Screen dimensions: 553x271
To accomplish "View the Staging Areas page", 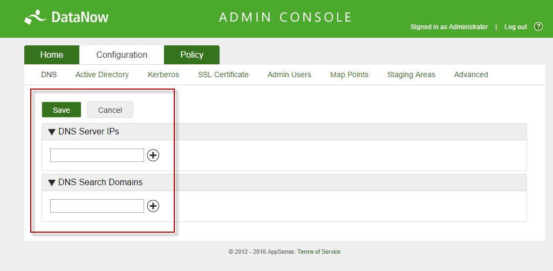I will coord(411,74).
